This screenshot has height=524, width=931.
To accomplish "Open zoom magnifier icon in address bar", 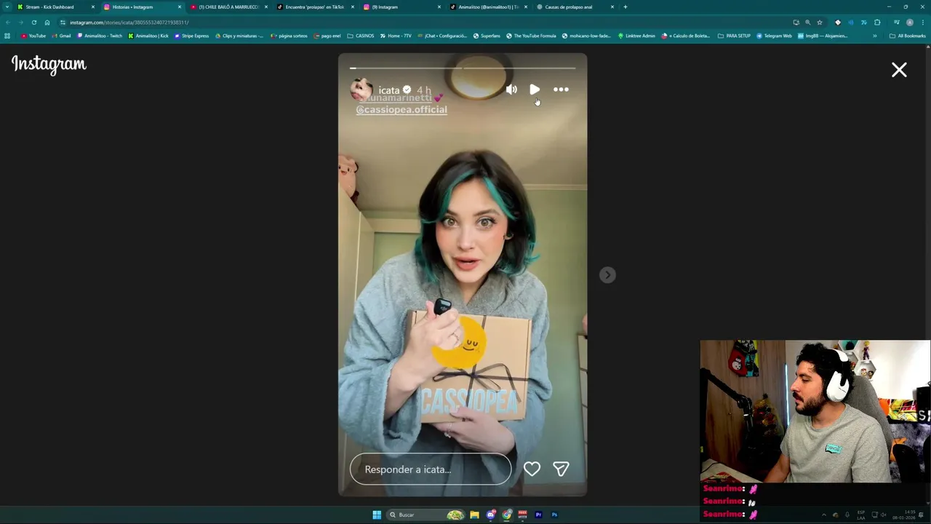I will [x=807, y=23].
